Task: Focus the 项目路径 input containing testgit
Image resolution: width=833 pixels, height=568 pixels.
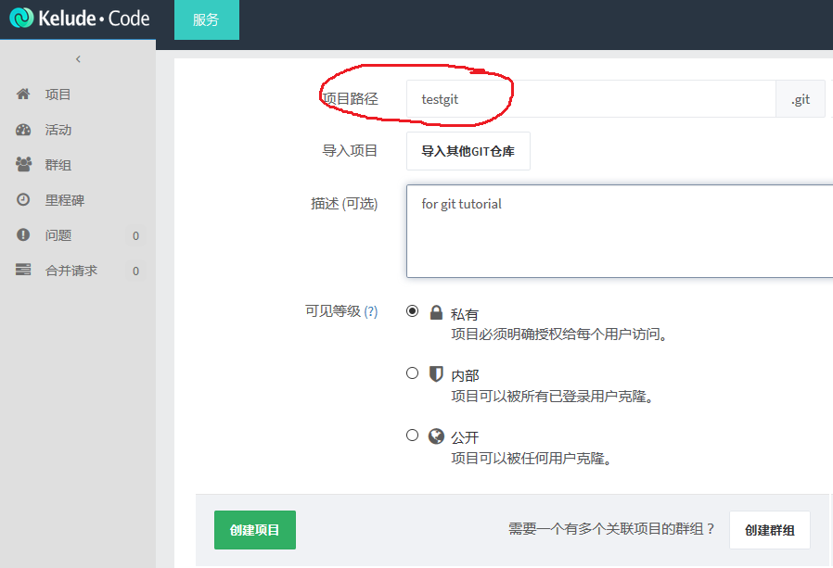Action: (x=591, y=99)
